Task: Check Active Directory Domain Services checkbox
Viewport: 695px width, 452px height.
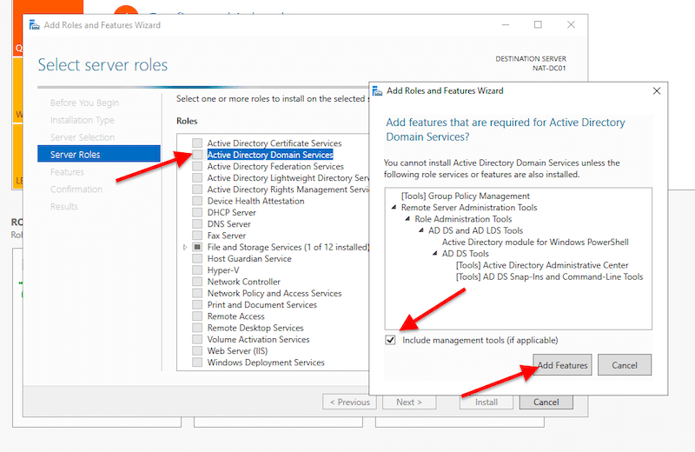Action: pyautogui.click(x=197, y=155)
